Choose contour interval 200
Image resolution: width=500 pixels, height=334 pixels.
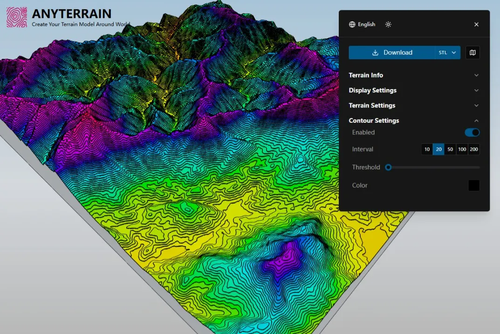[474, 149]
